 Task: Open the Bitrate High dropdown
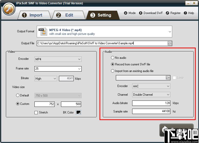tap(46, 78)
